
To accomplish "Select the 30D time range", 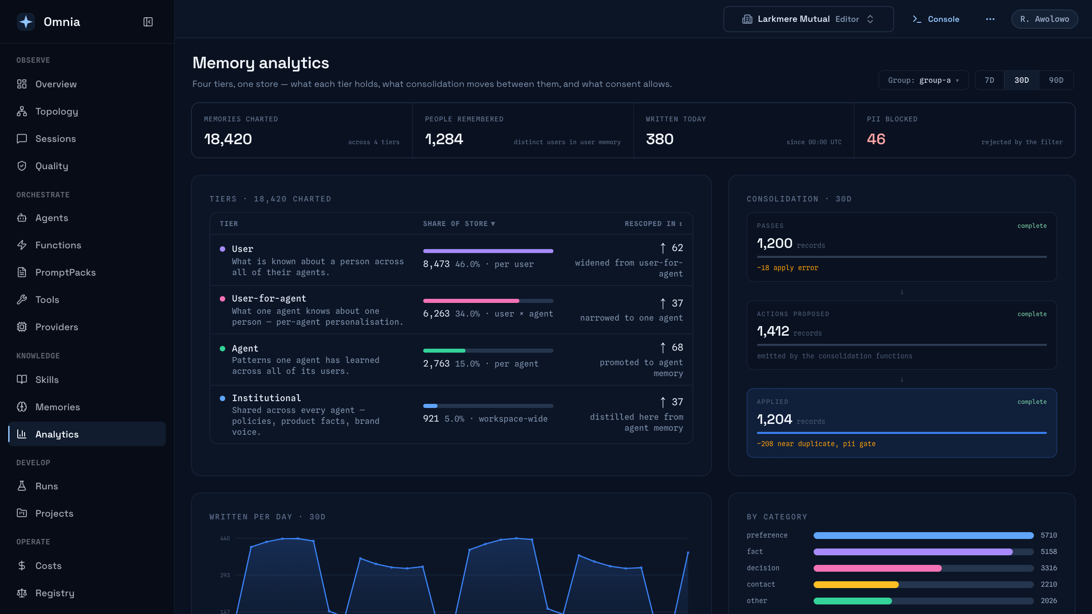I will click(1021, 81).
